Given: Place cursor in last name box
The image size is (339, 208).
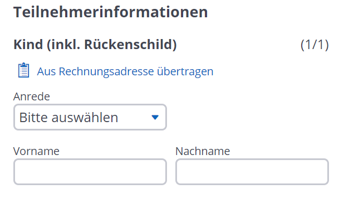Looking at the screenshot, I should [252, 172].
